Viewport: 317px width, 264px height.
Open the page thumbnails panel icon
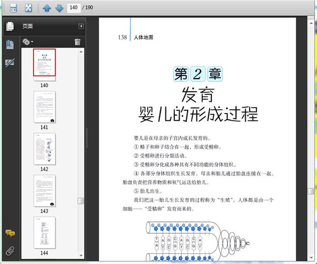[x=10, y=26]
